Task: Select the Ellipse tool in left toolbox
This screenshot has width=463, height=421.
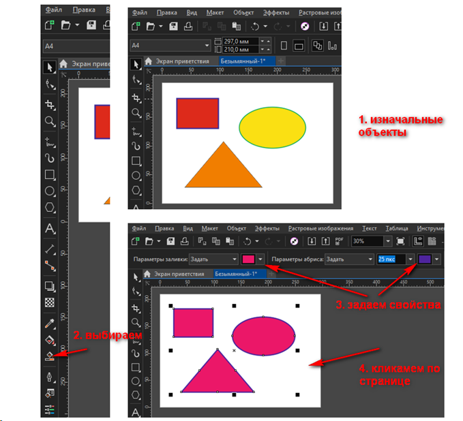Action: point(50,191)
